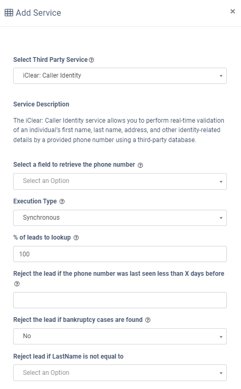Click the empty X days before input field
The image size is (241, 389).
coord(120,300)
